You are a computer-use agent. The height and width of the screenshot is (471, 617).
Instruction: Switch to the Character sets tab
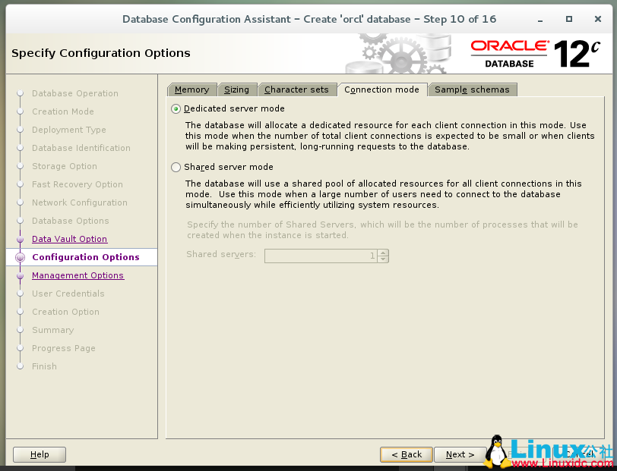pos(297,89)
